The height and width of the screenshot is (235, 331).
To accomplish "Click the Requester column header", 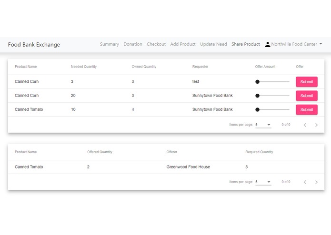I will click(x=200, y=67).
